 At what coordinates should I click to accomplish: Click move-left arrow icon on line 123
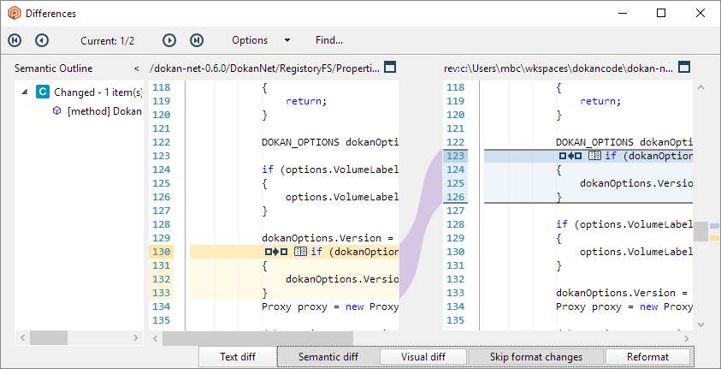(570, 156)
